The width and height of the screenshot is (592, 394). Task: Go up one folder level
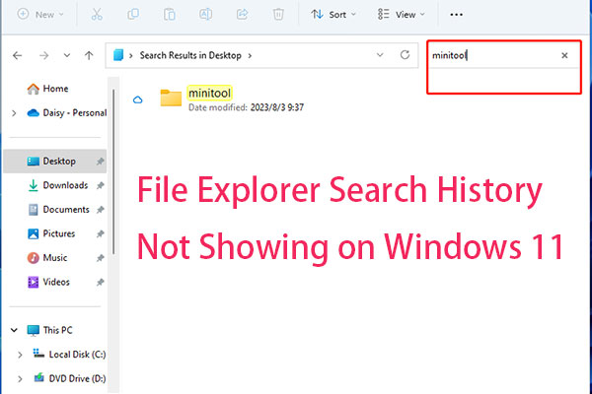(90, 55)
